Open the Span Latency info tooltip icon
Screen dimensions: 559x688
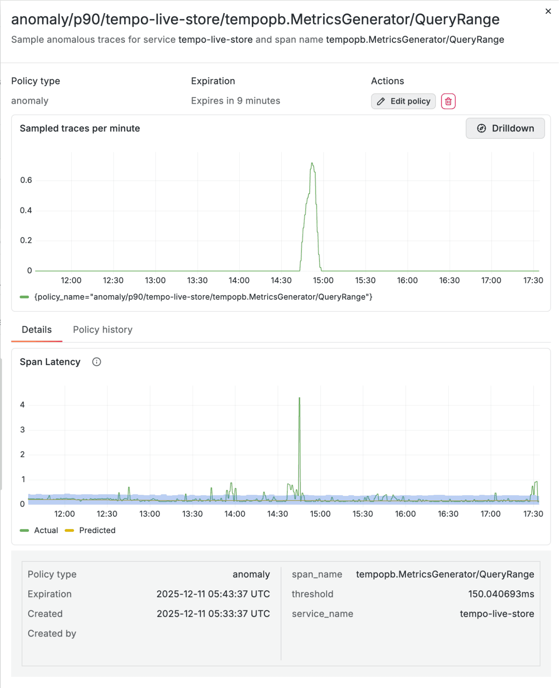(x=97, y=362)
